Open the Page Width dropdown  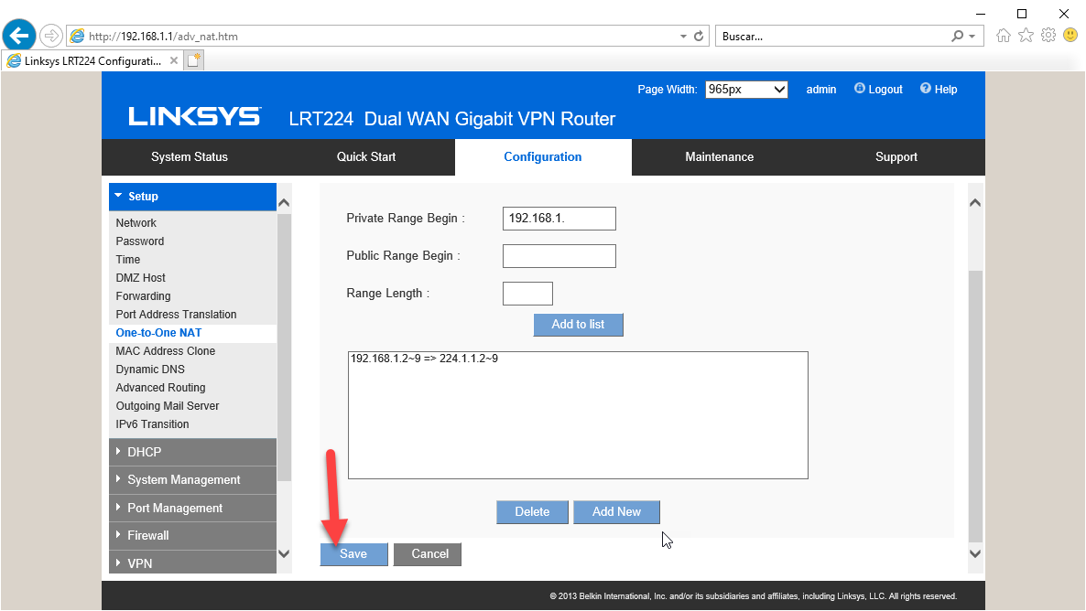(746, 90)
